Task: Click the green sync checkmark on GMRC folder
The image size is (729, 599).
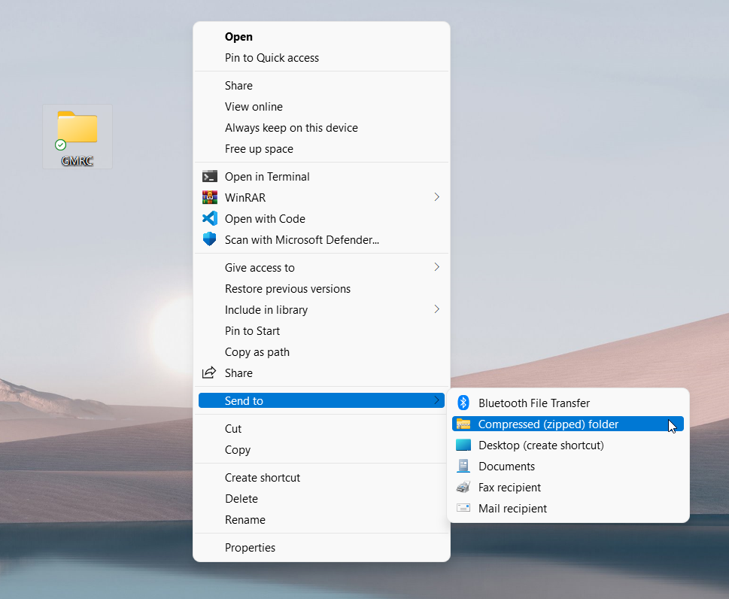Action: 60,145
